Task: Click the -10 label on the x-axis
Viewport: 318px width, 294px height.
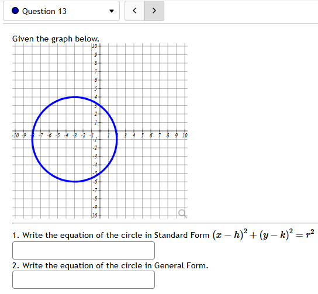Action: (x=15, y=135)
